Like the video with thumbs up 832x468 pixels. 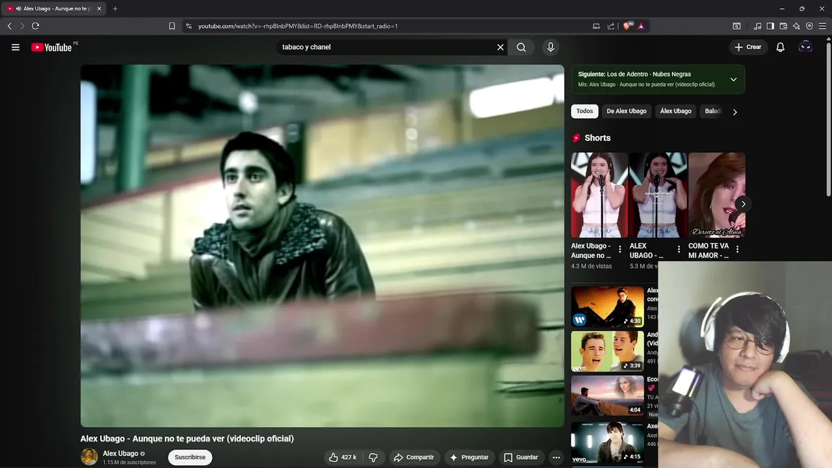(x=343, y=457)
